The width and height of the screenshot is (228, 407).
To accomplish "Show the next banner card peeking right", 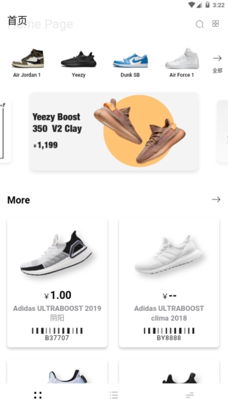I will click(x=222, y=132).
